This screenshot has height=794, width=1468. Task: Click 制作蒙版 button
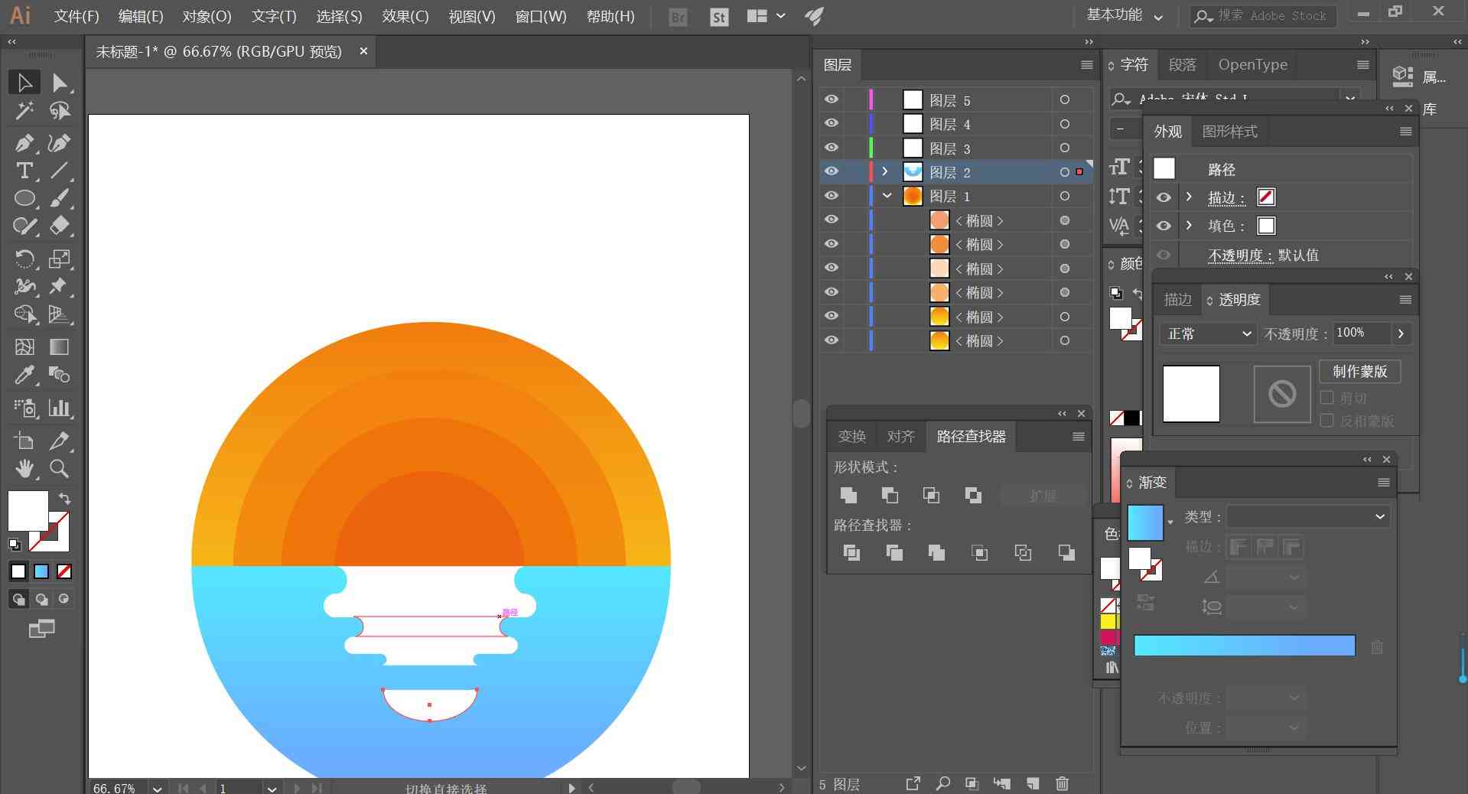click(x=1359, y=371)
